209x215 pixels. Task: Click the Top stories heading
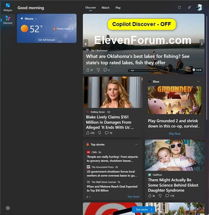tap(97, 144)
